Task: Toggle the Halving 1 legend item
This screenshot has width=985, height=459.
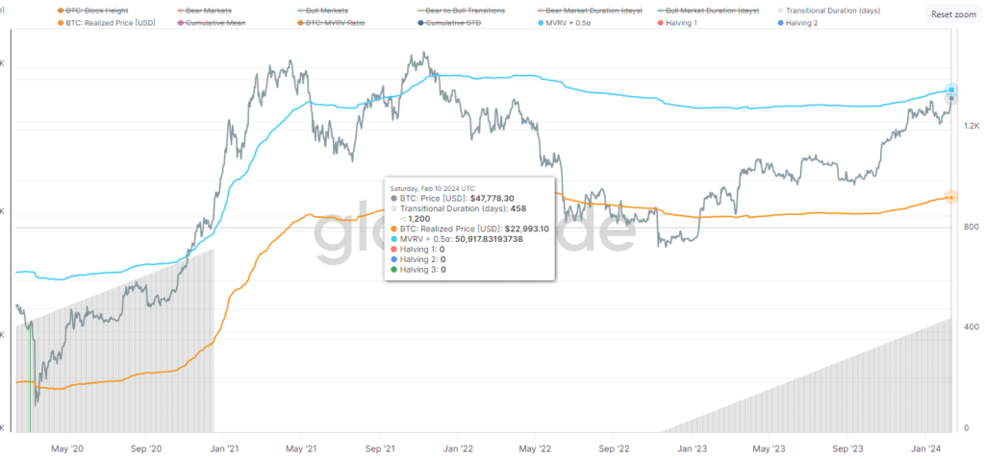Action: [x=679, y=23]
